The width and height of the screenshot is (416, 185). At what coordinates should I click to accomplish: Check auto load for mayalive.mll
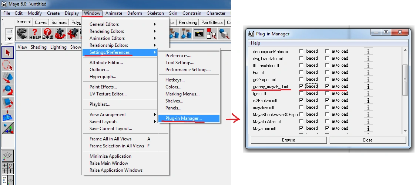tap(328, 107)
